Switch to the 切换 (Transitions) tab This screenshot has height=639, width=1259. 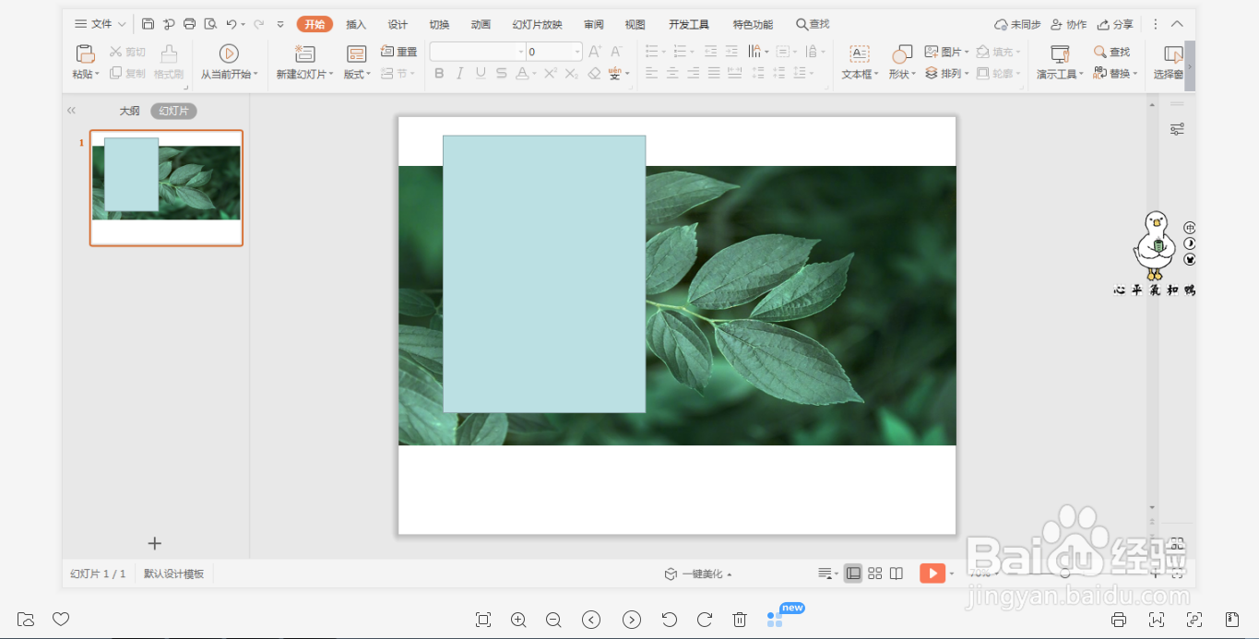pos(439,24)
